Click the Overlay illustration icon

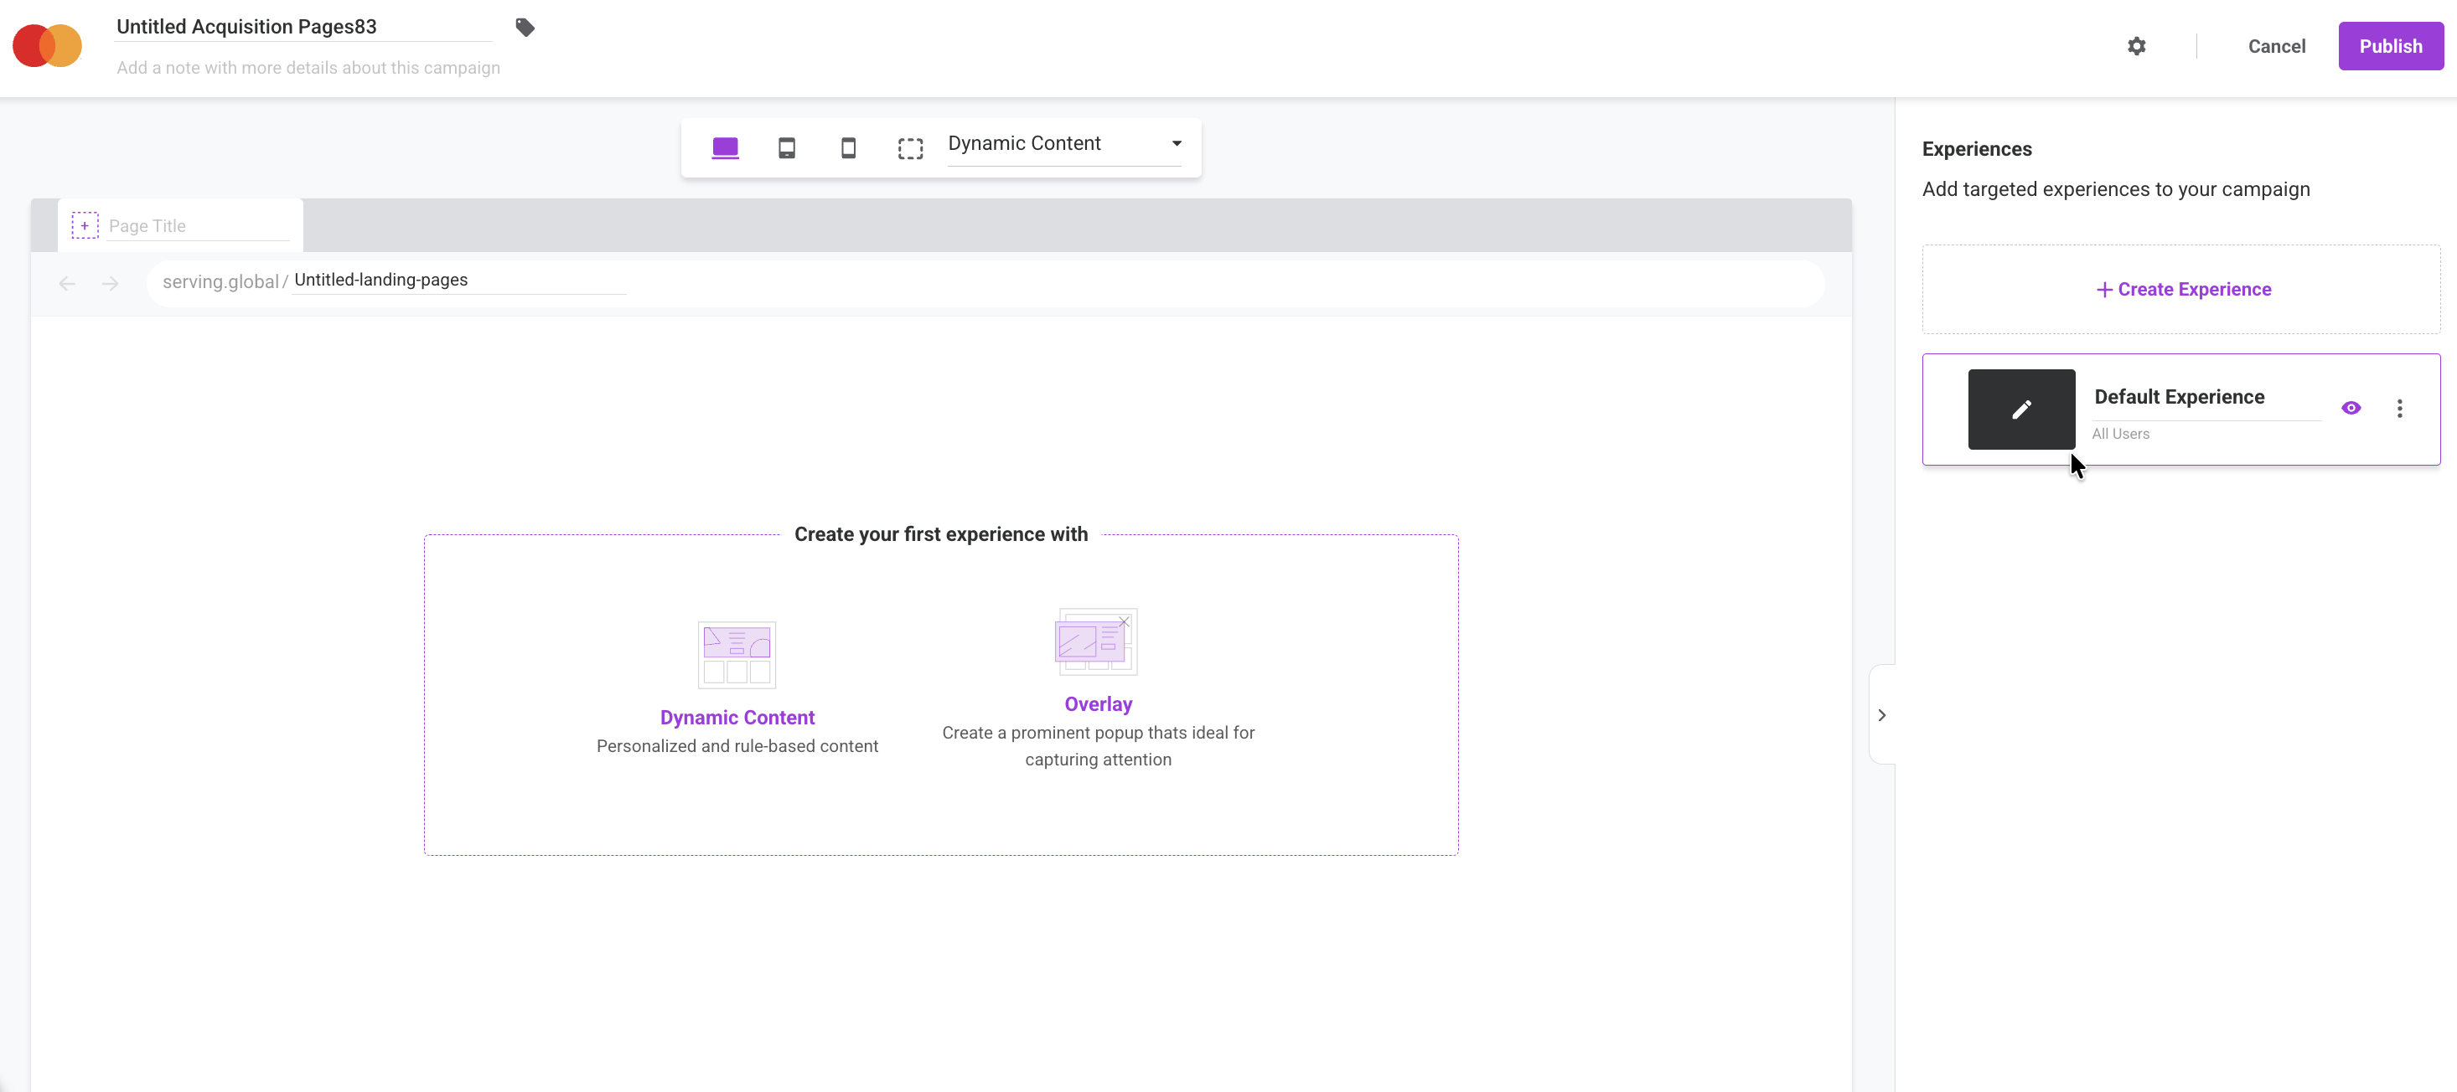pos(1097,641)
